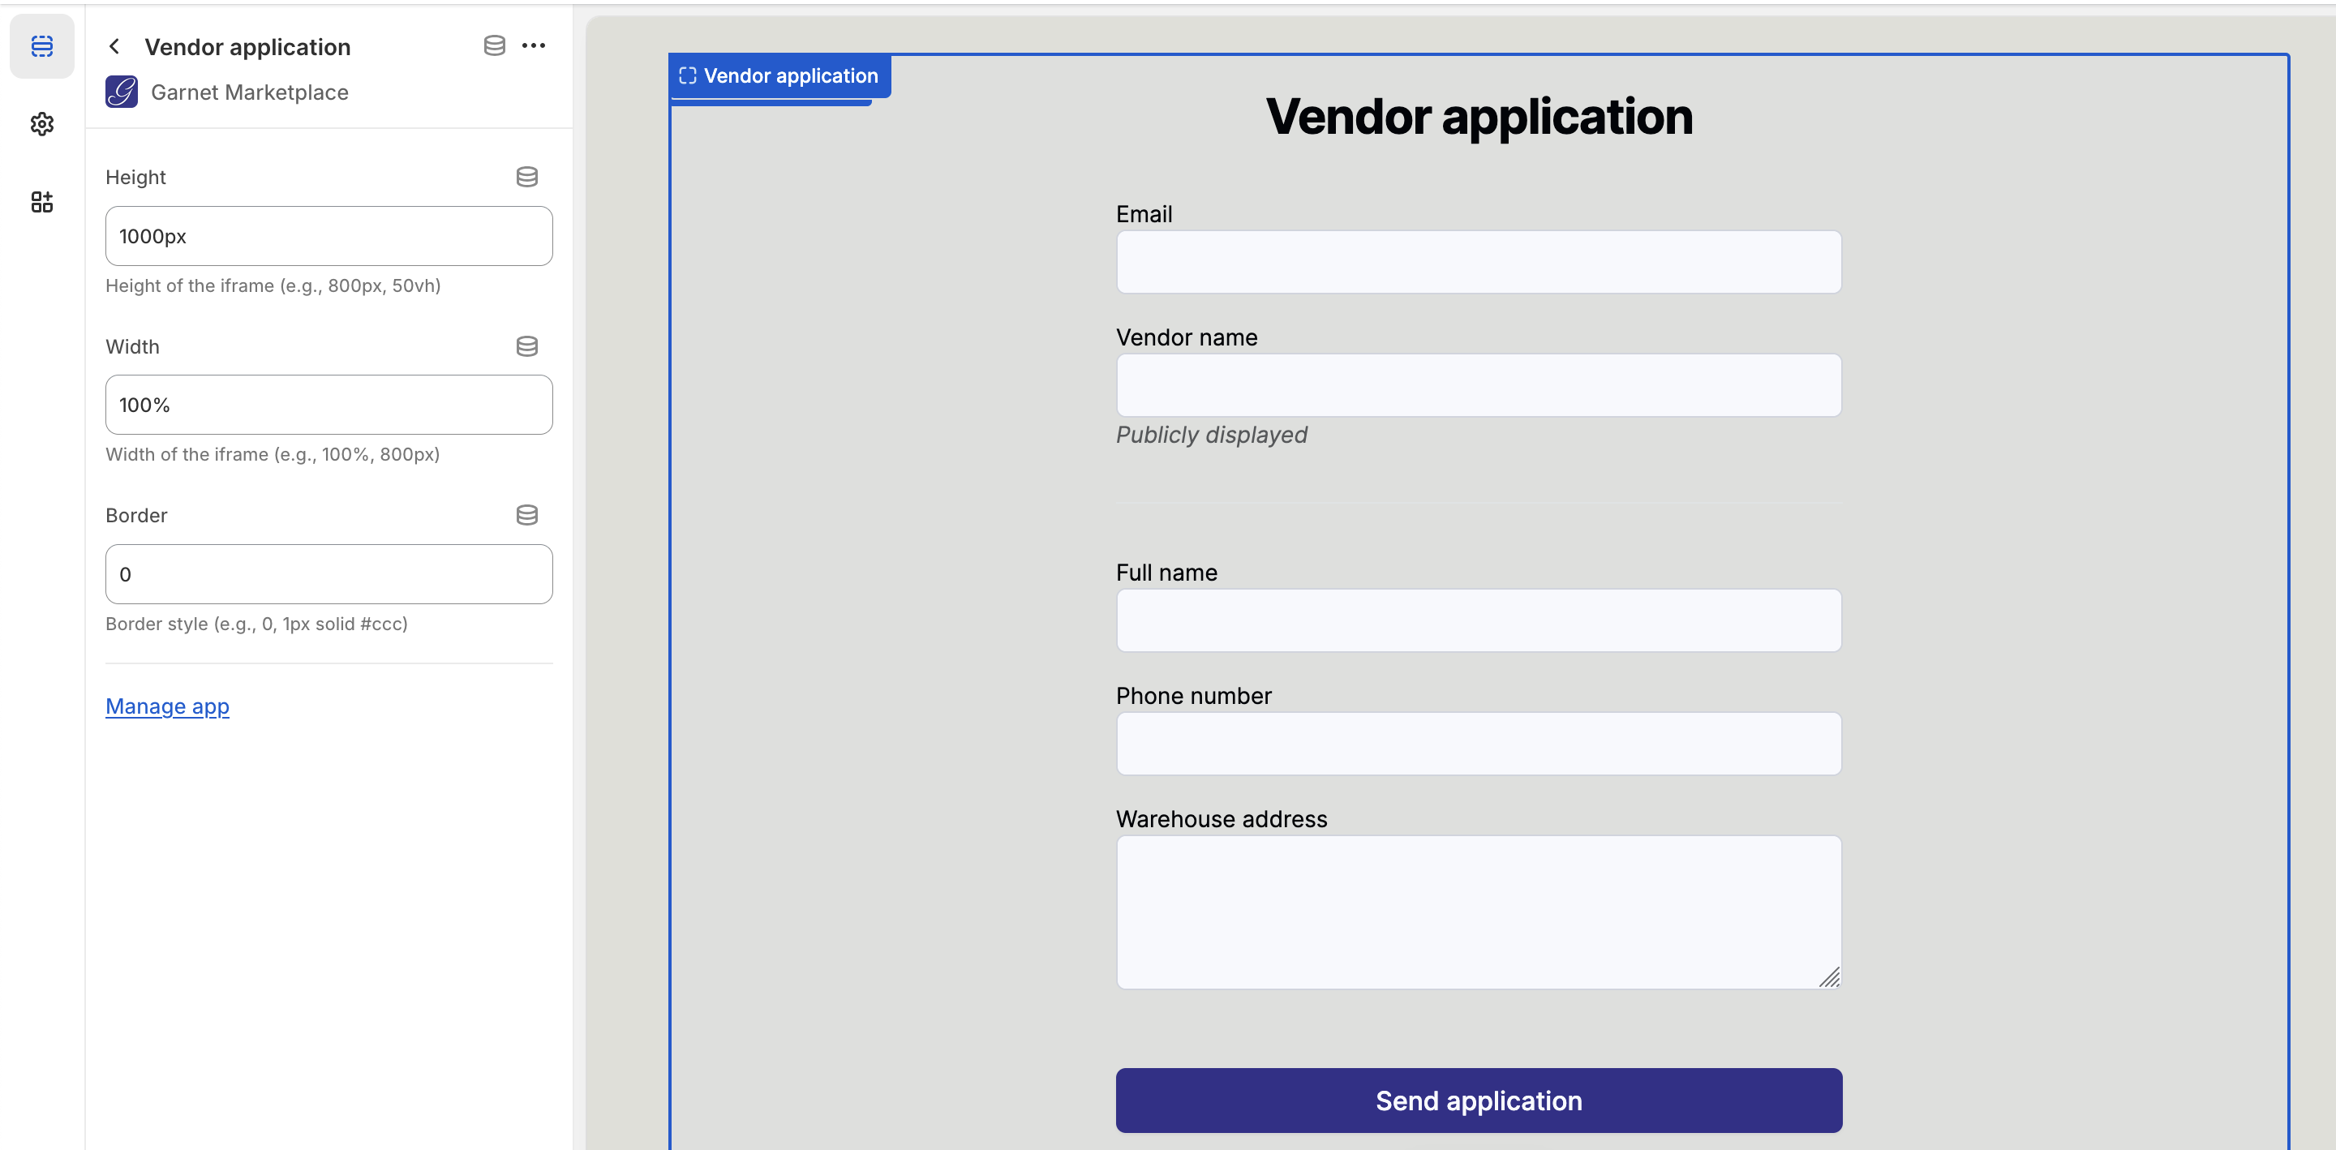Viewport: 2336px width, 1150px height.
Task: Click the Vendor name input in the preview
Action: (x=1477, y=385)
